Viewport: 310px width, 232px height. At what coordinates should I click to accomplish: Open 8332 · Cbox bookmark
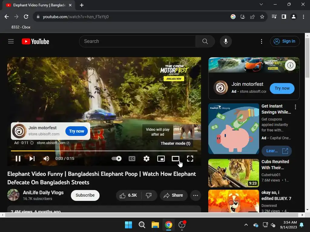coord(21,27)
